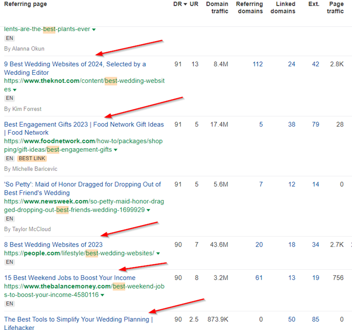The image size is (352, 330).
Task: Sort by the Ext. column header
Action: tap(314, 4)
